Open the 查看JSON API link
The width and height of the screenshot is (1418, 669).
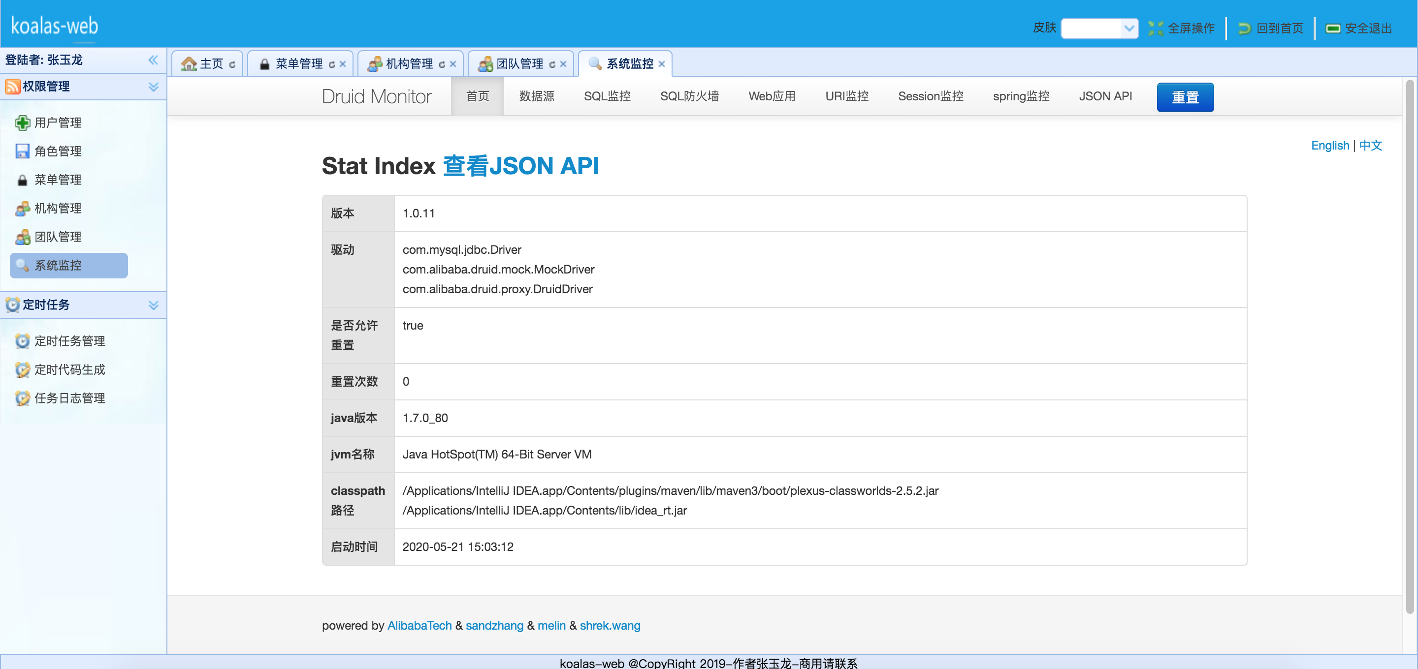521,166
